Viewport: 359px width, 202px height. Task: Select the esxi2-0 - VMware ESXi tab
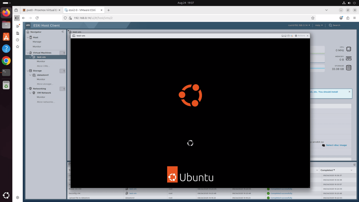(x=83, y=10)
